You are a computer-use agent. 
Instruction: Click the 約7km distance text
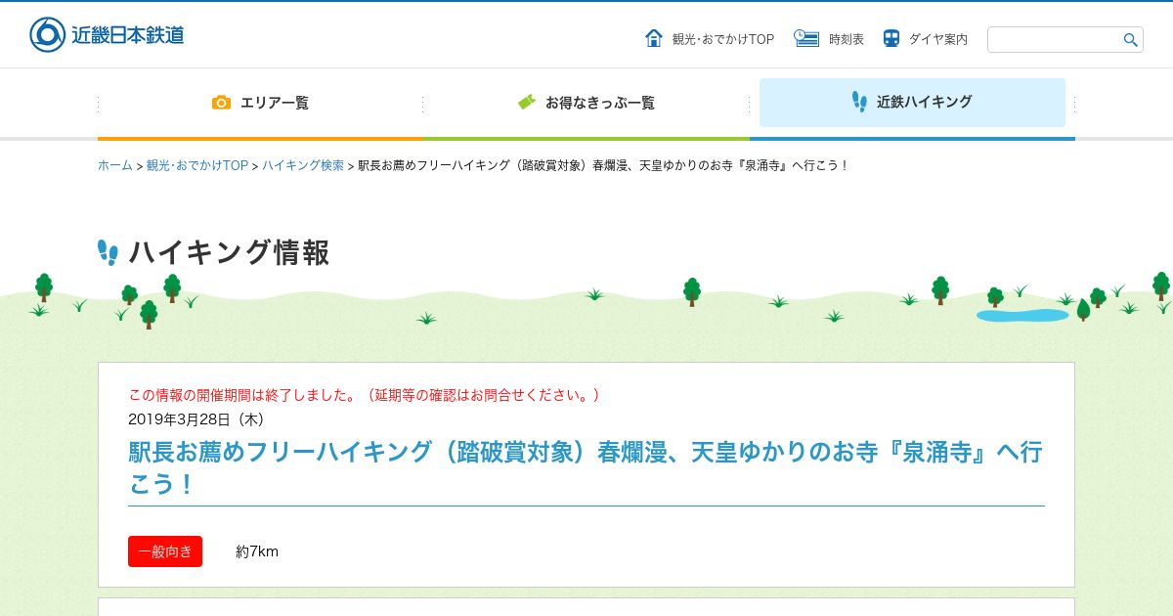(257, 551)
